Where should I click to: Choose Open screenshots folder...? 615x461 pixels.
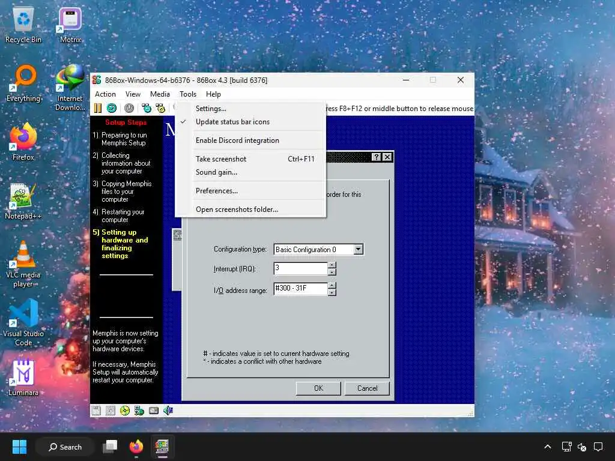coord(250,209)
